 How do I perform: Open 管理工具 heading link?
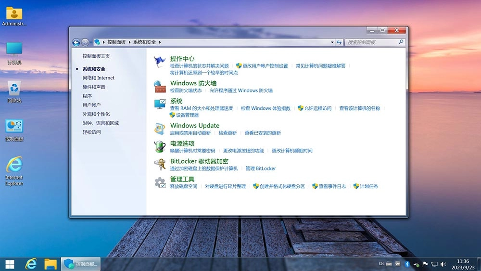pos(182,179)
